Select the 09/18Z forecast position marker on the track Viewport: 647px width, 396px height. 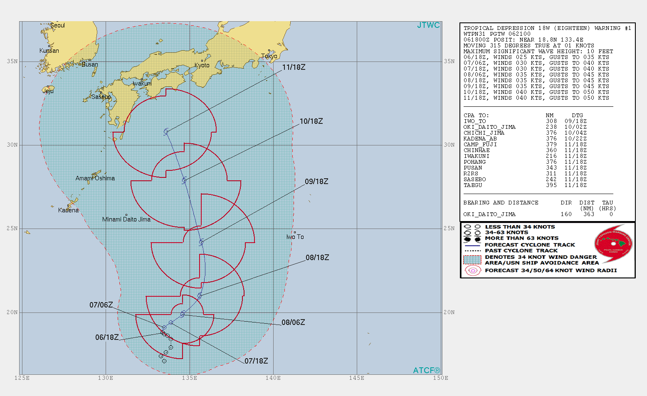coord(201,242)
